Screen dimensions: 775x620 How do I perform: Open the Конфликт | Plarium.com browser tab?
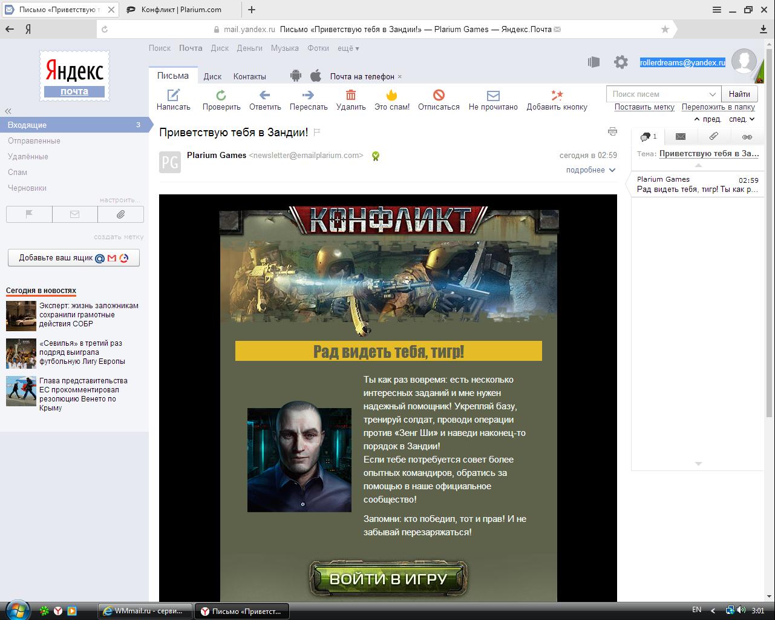point(181,10)
